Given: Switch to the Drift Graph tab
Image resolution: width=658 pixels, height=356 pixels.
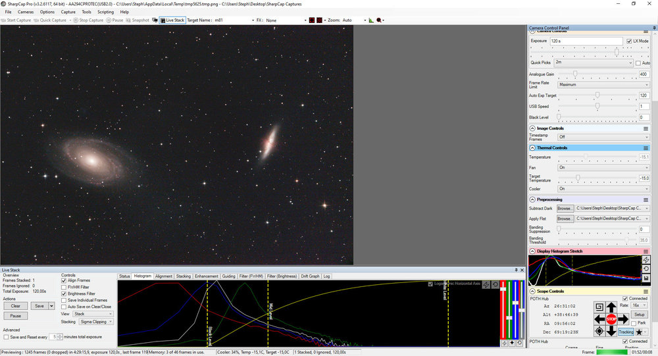Looking at the screenshot, I should click(310, 276).
